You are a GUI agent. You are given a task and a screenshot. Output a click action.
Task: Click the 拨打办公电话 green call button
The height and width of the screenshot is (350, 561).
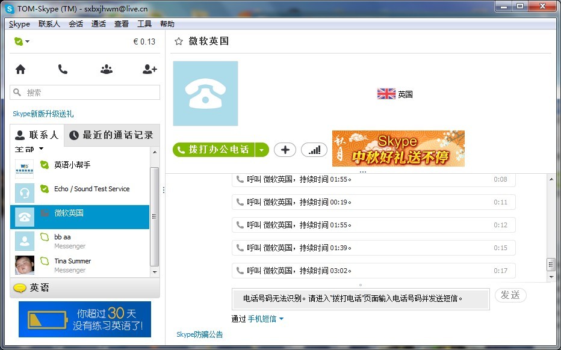(x=214, y=150)
